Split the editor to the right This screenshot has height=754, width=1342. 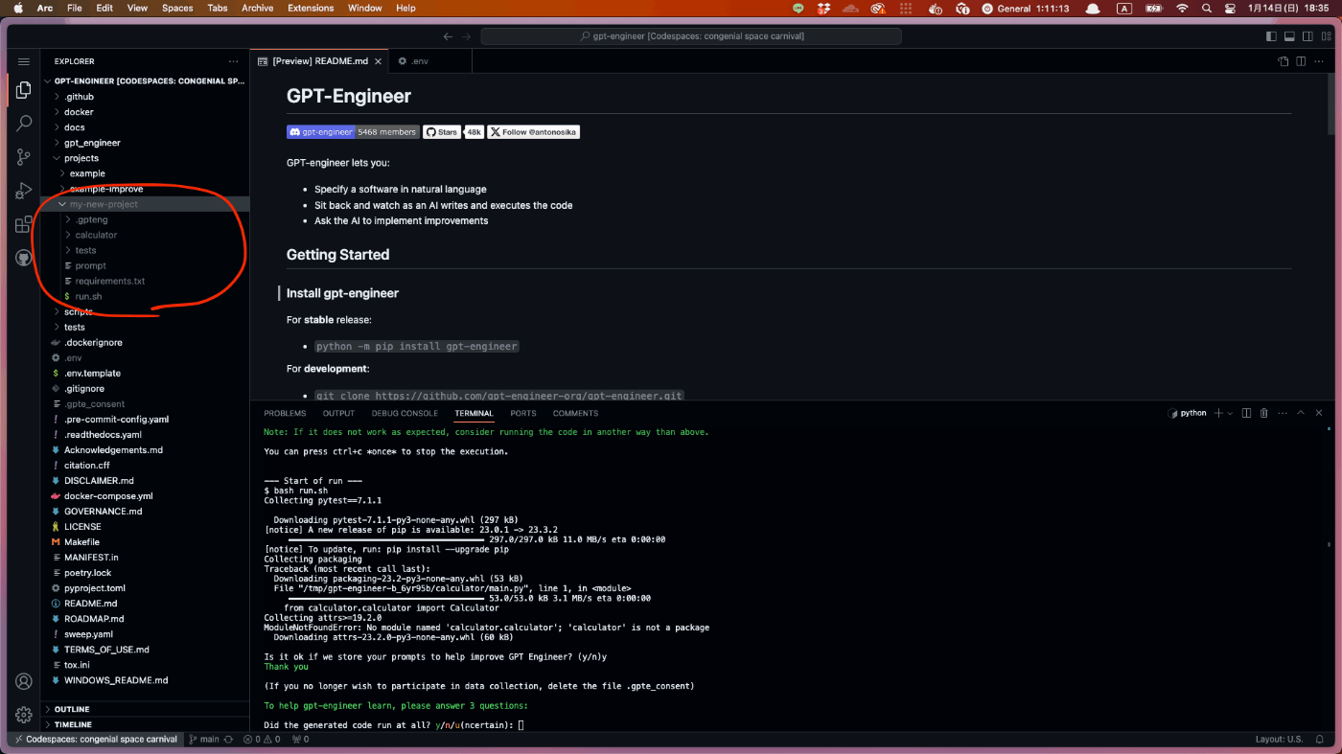pos(1301,61)
